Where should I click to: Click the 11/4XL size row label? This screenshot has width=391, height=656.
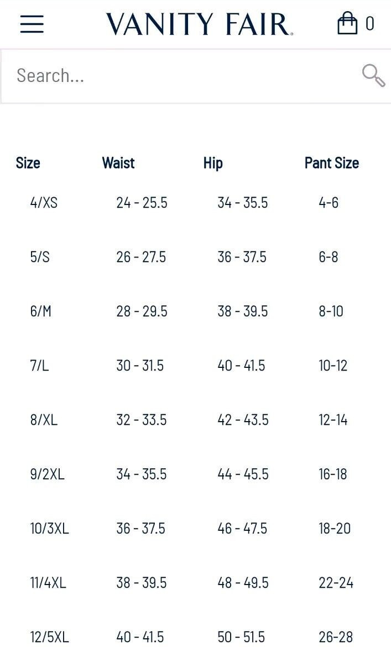[x=48, y=583]
